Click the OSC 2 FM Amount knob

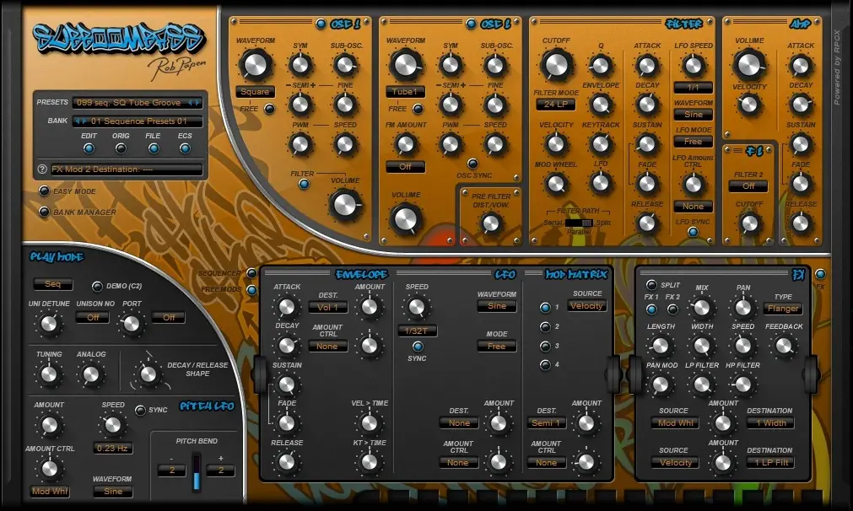pyautogui.click(x=405, y=144)
